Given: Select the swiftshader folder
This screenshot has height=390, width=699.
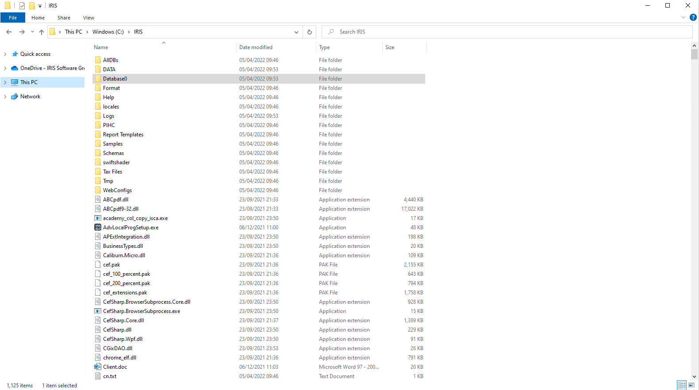Looking at the screenshot, I should click(x=116, y=162).
